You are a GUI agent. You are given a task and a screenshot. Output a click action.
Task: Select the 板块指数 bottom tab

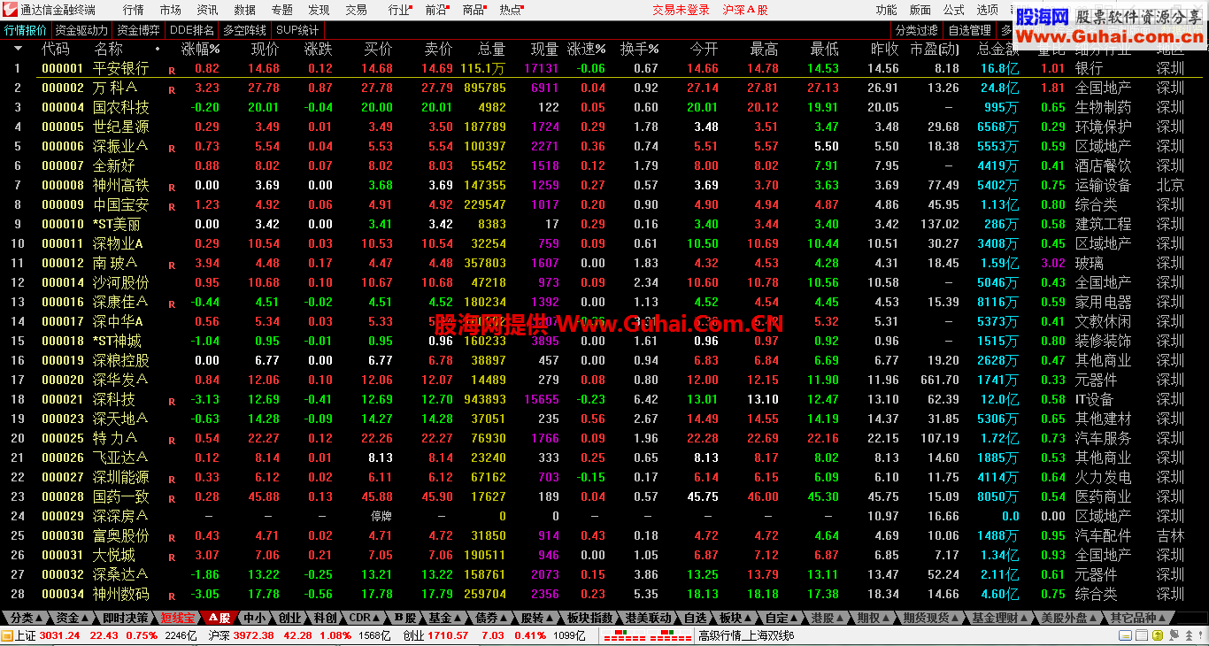pos(589,618)
